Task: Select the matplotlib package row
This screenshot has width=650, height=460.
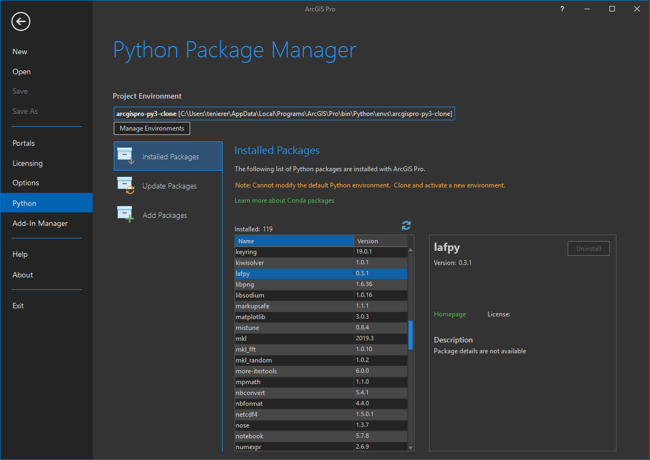Action: click(x=321, y=317)
